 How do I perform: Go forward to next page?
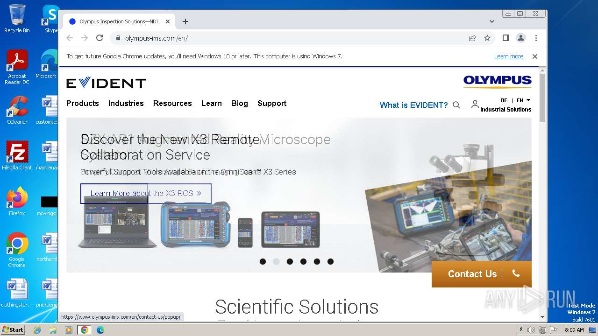click(x=85, y=38)
